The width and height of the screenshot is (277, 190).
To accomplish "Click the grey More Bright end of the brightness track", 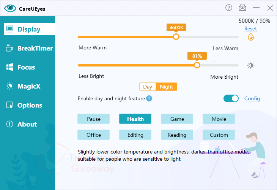I will (220, 65).
